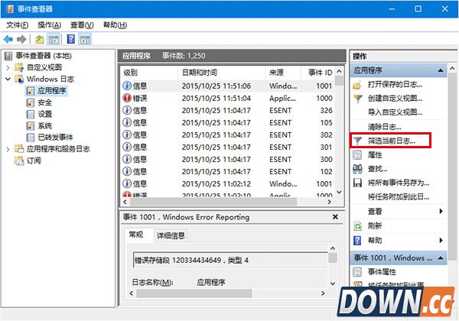Expand 应用程序和服务日志 node arrow
The width and height of the screenshot is (459, 321).
pyautogui.click(x=8, y=149)
